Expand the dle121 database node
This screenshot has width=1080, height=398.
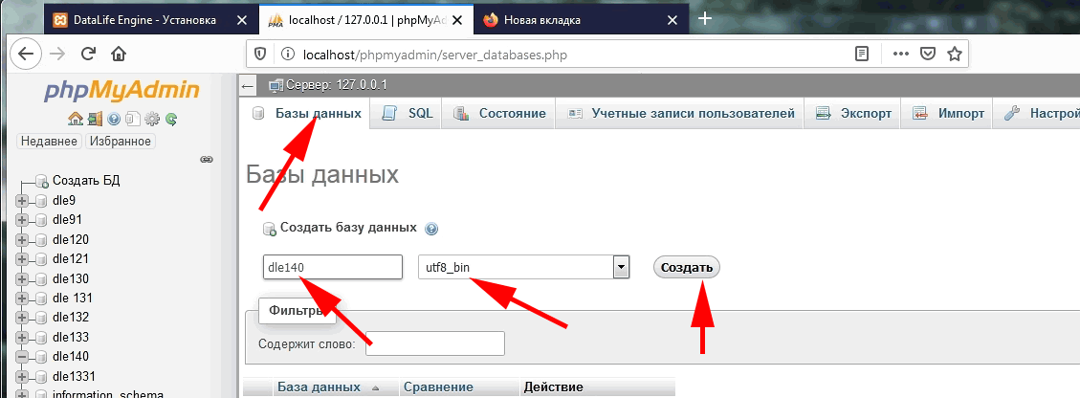[x=22, y=259]
